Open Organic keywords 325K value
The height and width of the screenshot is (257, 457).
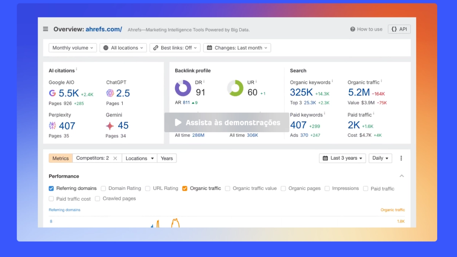click(301, 93)
